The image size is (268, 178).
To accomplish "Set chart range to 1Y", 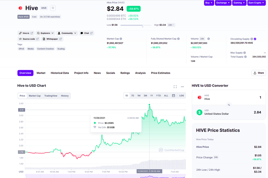I will (x=151, y=96).
